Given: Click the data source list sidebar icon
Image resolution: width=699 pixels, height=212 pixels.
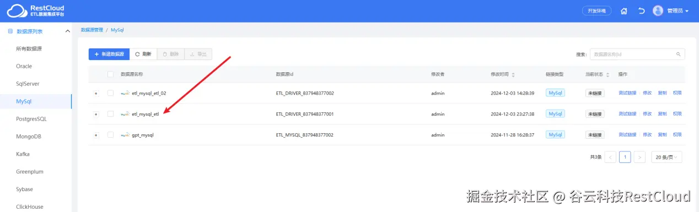Looking at the screenshot, I should click(x=10, y=31).
